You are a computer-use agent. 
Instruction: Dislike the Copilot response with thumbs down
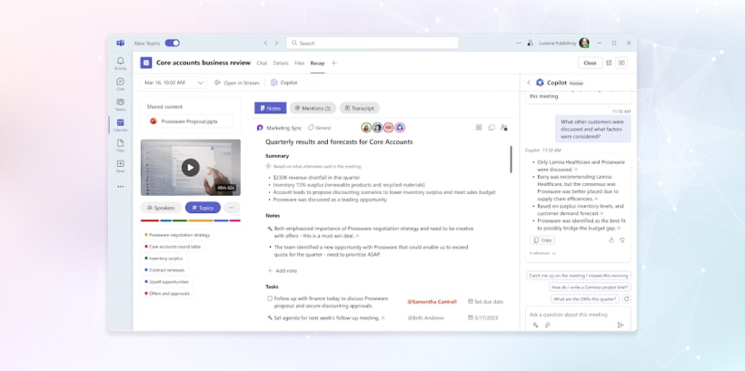tap(622, 240)
